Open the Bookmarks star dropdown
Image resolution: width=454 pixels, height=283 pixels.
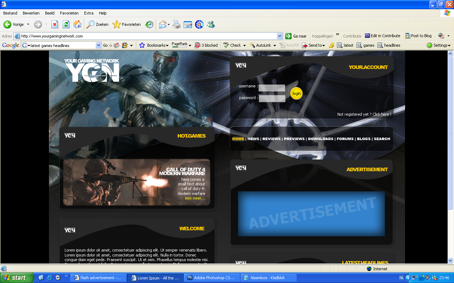154,45
